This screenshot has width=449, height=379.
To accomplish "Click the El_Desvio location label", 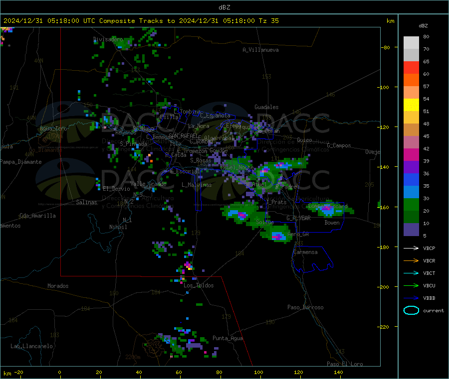I will [x=116, y=189].
